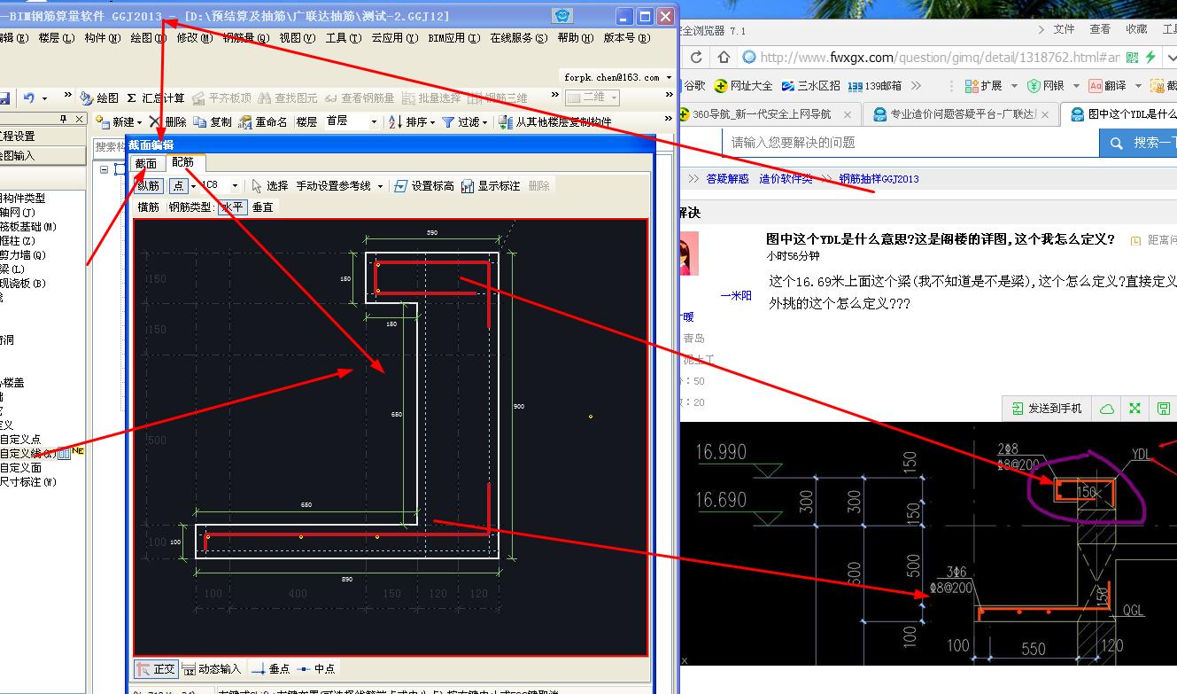The height and width of the screenshot is (694, 1177).
Task: Open the 构件 menu
Action: point(103,38)
